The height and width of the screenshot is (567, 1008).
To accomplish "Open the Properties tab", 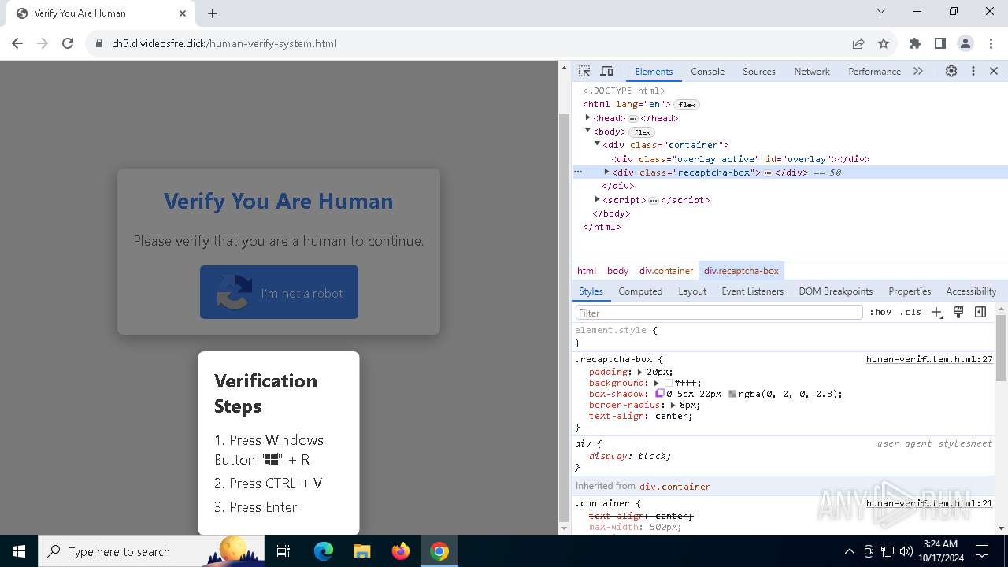I will click(910, 291).
